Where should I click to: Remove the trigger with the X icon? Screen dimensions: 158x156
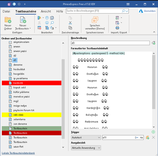click(154, 137)
